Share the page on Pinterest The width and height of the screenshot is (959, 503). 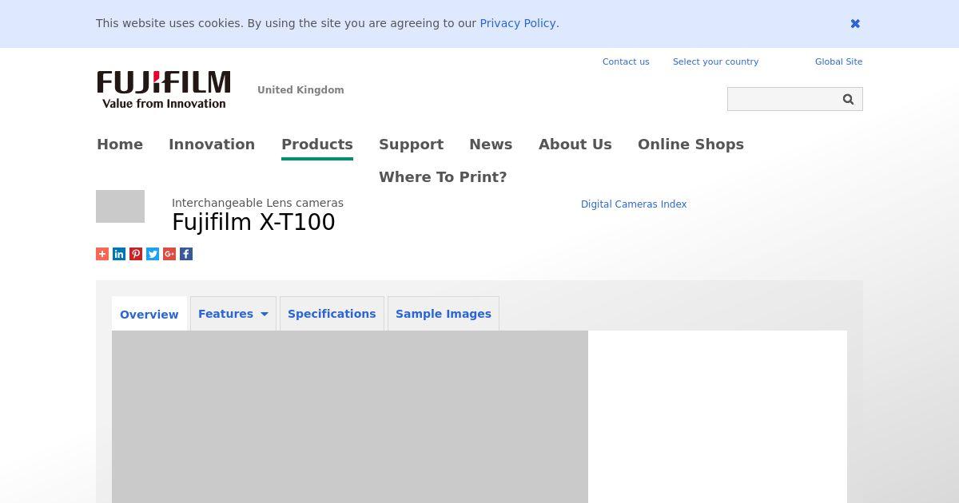click(x=136, y=254)
